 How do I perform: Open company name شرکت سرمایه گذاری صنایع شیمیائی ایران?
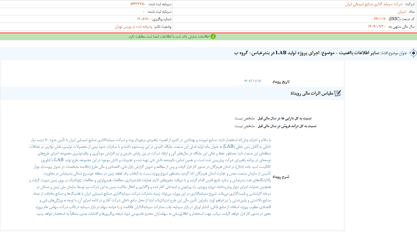pos(375,4)
